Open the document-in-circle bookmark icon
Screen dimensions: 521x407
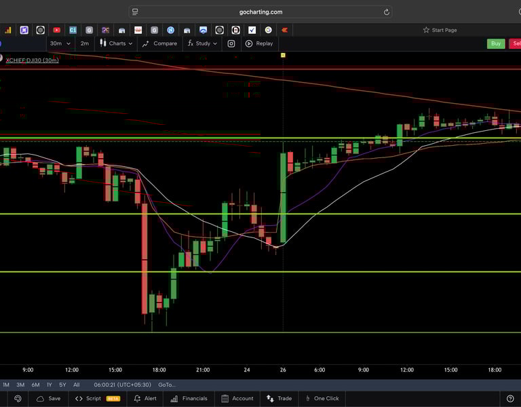pos(235,31)
